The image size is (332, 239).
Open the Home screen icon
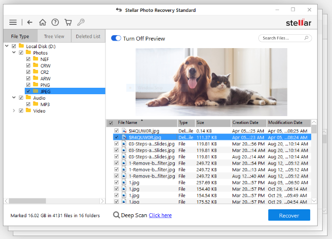(x=43, y=22)
